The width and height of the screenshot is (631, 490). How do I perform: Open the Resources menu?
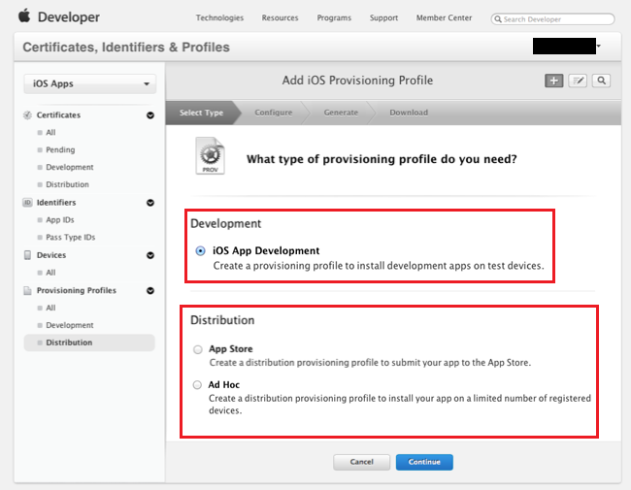click(281, 17)
